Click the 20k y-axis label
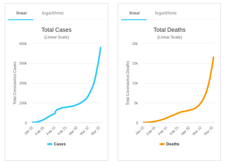Image resolution: width=226 pixels, height=164 pixels. [135, 44]
